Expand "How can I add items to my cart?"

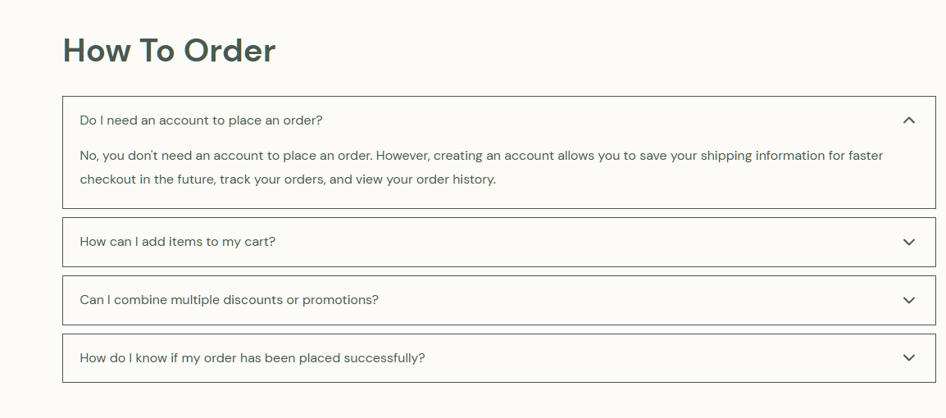177,242
